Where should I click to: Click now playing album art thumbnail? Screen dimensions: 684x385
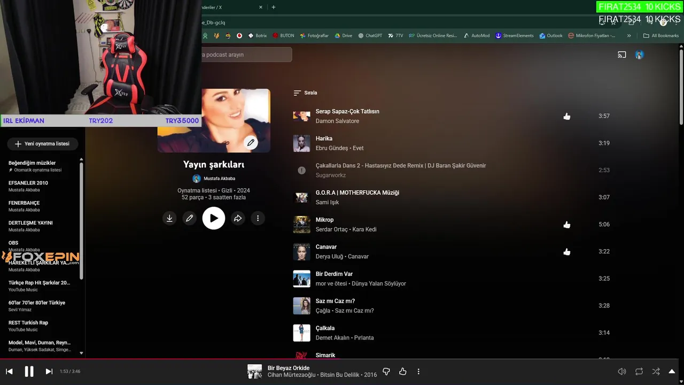click(x=255, y=371)
